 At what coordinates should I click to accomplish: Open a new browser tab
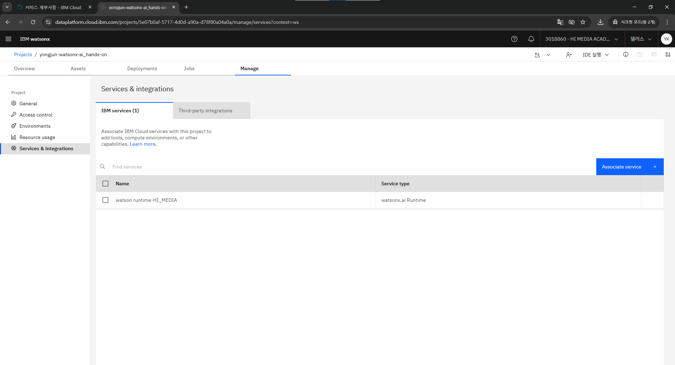pyautogui.click(x=186, y=7)
